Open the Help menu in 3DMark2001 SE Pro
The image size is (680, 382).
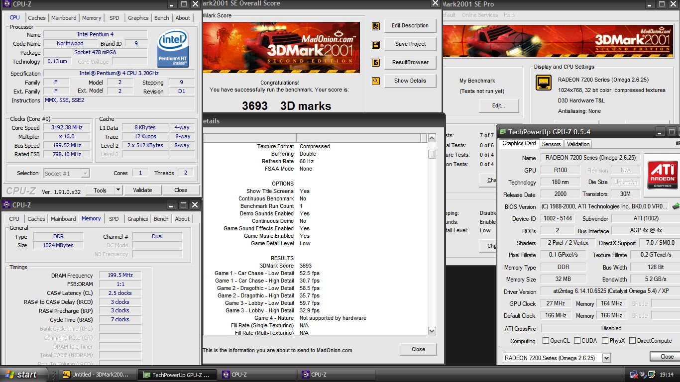point(509,15)
